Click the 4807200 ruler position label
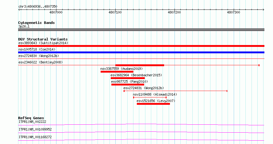Viewport: 273px width, 144px height. tap(174, 12)
